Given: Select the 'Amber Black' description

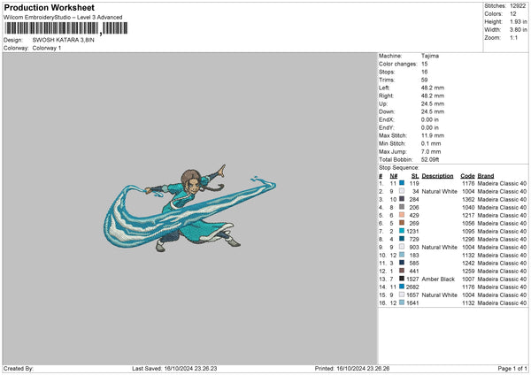Looking at the screenshot, I should click(438, 279).
